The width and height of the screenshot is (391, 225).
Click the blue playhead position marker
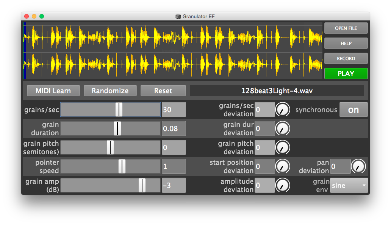click(25, 51)
